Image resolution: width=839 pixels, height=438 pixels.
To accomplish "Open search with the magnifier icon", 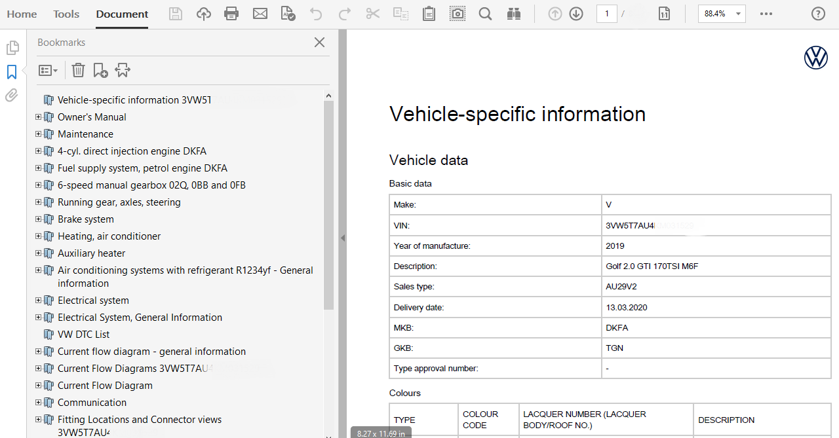I will (485, 13).
